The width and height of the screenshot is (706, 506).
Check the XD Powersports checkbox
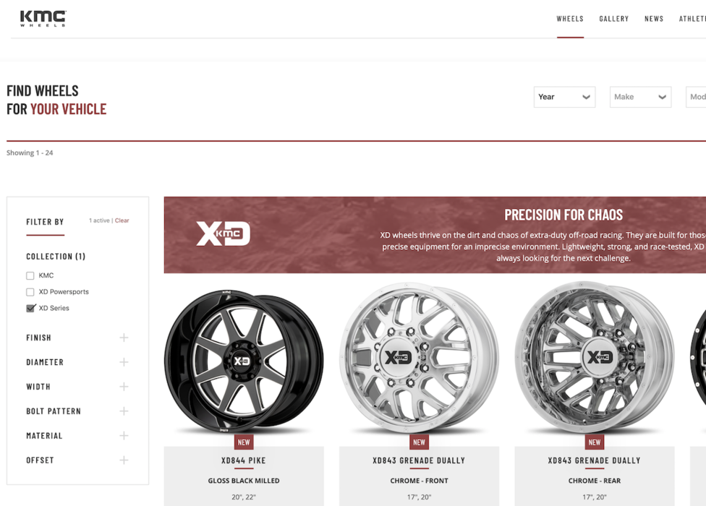[30, 292]
